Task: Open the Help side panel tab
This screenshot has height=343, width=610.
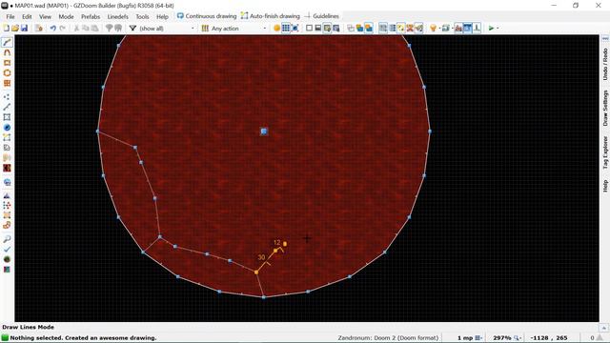Action: 605,186
